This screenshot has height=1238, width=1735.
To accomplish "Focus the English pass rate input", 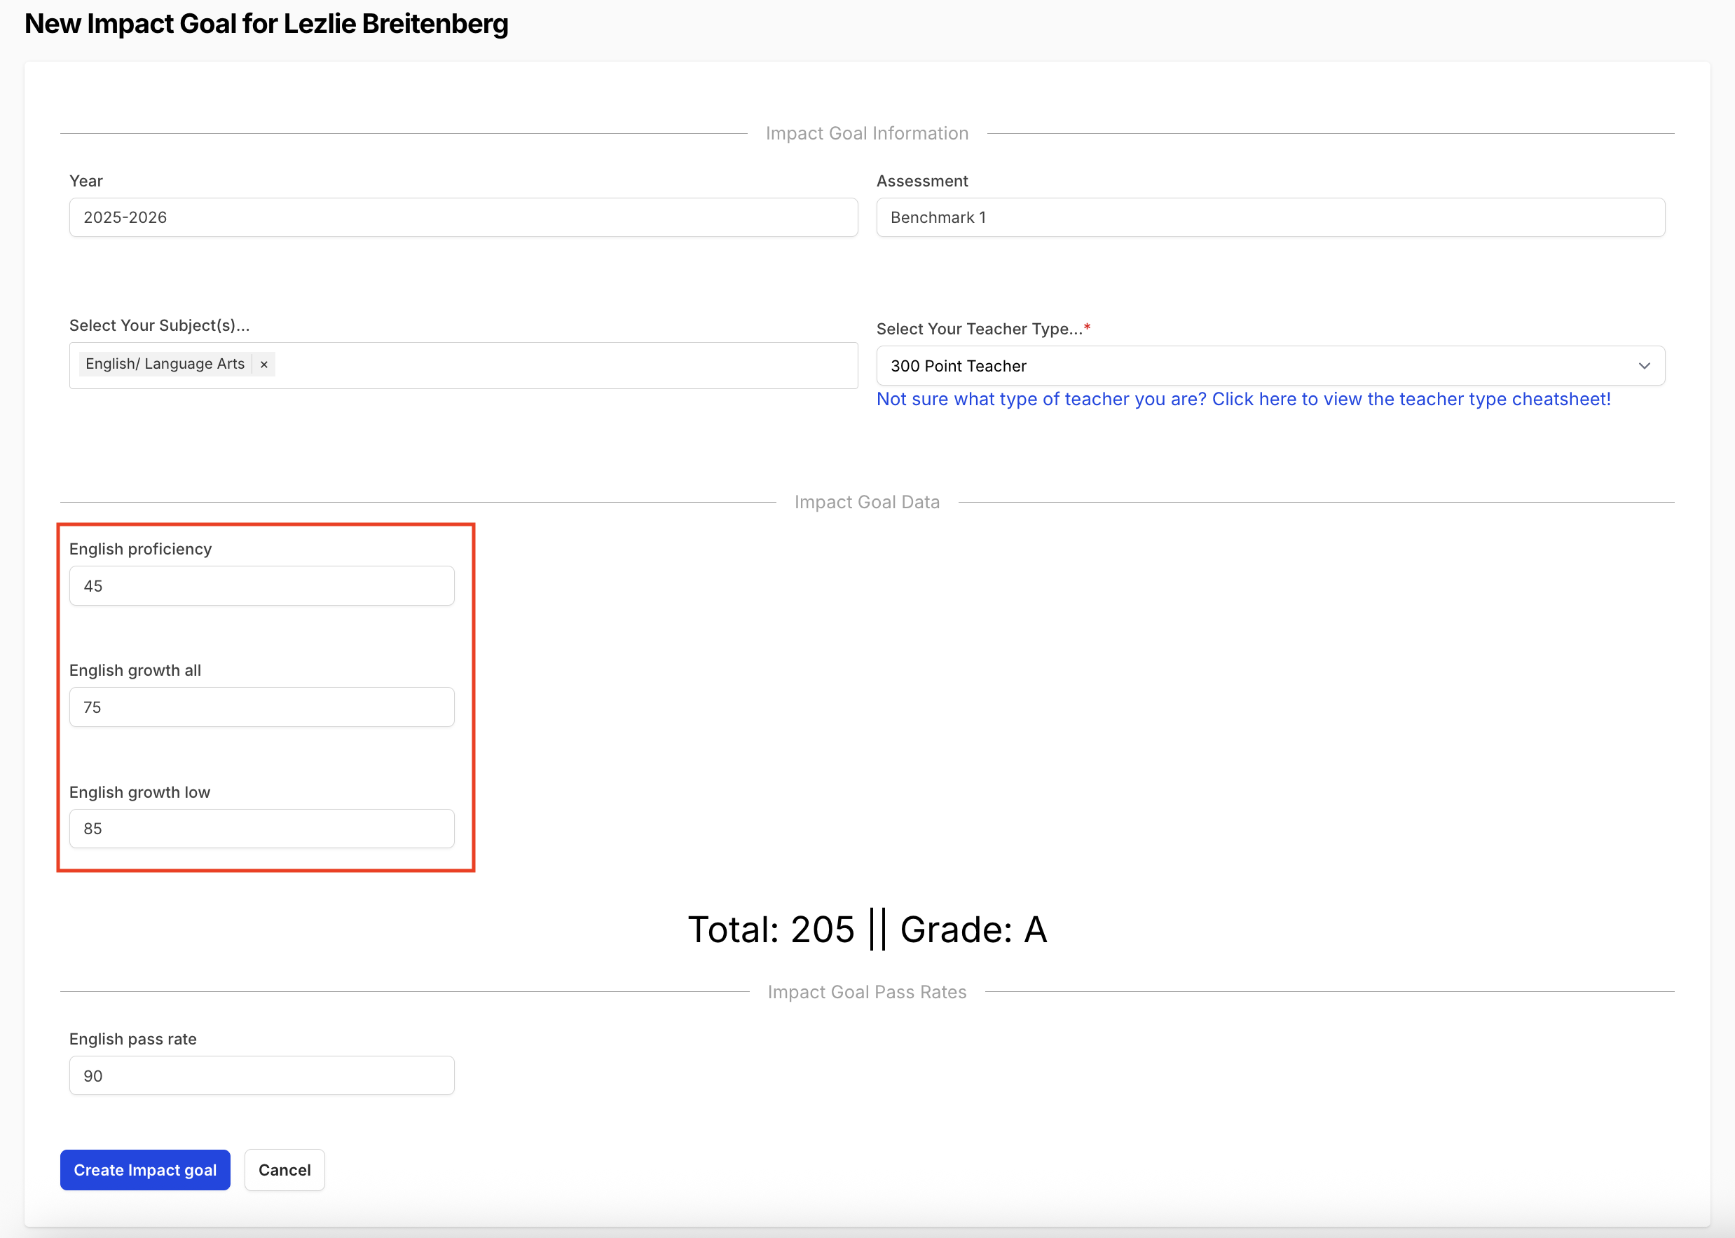I will click(261, 1075).
